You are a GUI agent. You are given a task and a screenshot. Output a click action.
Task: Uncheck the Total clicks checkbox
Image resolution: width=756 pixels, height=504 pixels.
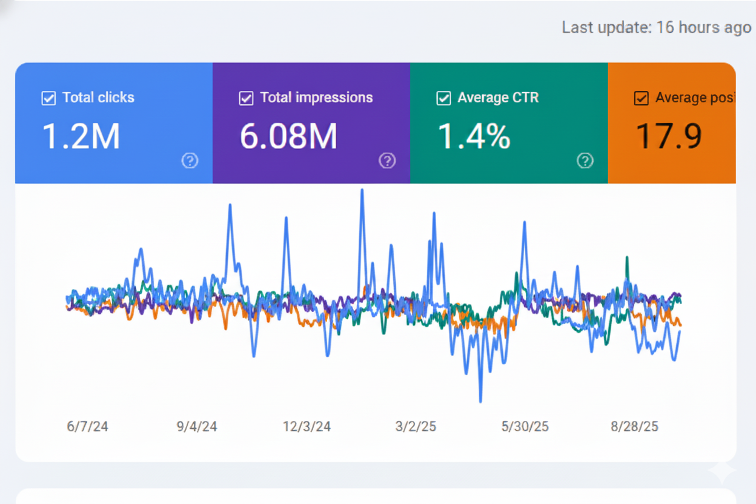point(48,98)
